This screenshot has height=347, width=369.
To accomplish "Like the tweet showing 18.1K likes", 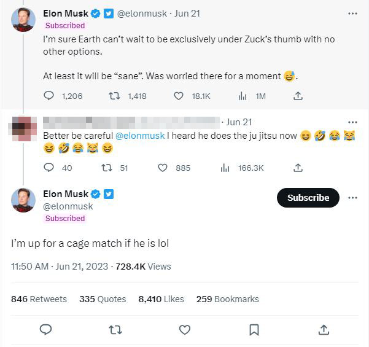I will (x=179, y=96).
